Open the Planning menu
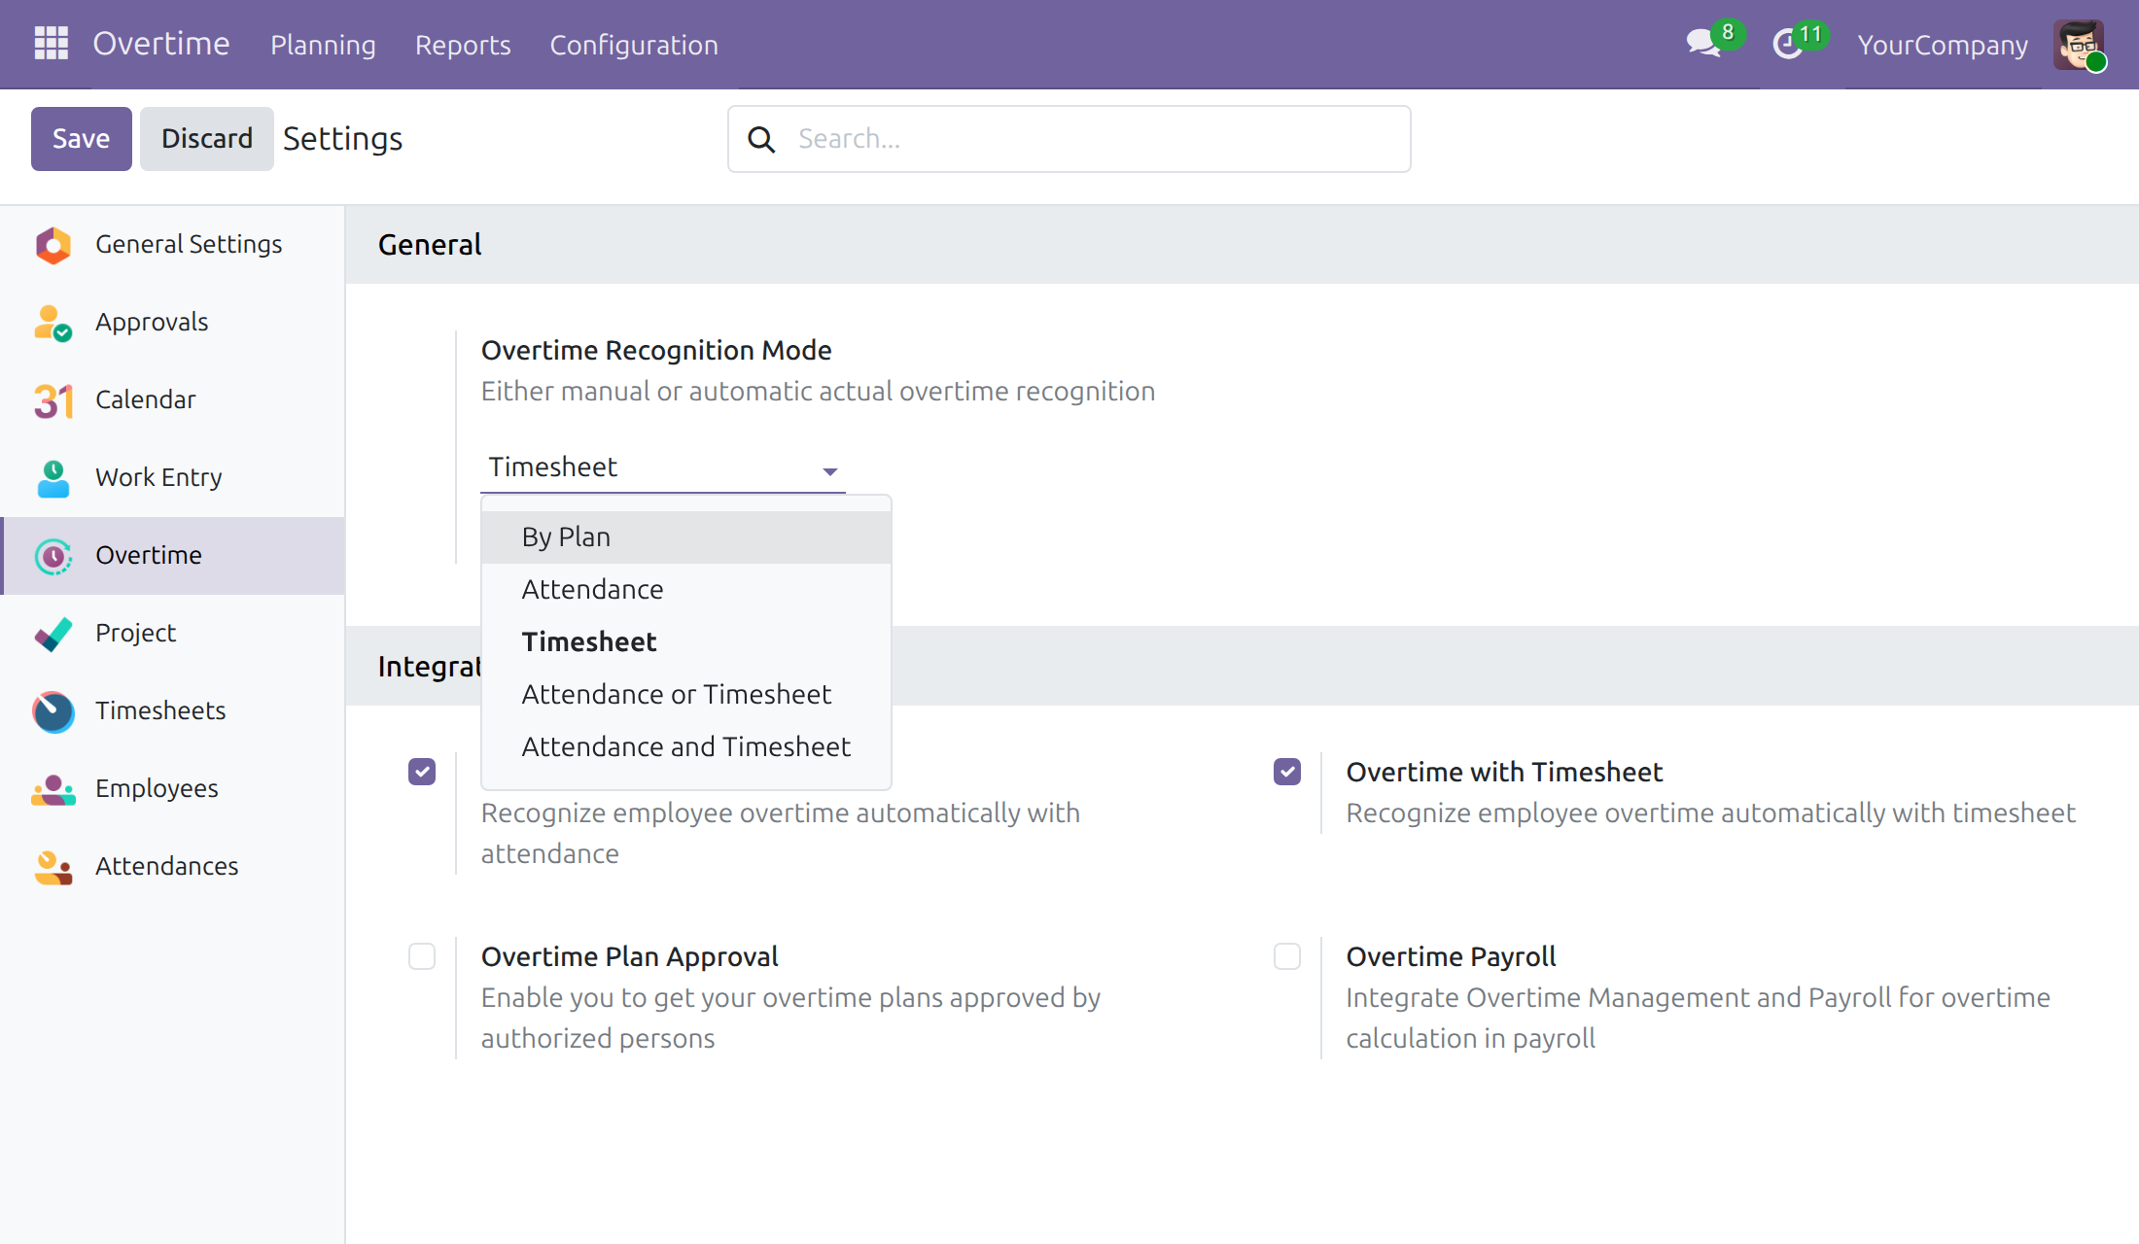Image resolution: width=2139 pixels, height=1244 pixels. click(x=323, y=45)
